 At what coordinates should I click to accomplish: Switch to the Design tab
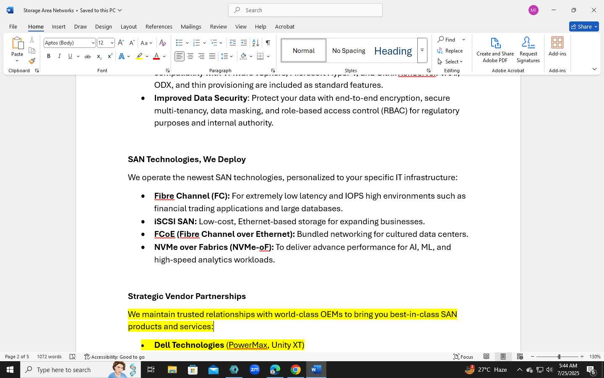[104, 26]
